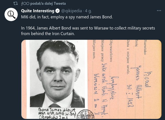Click the printed 'Nazwisko' label on the card

(x=145, y=47)
